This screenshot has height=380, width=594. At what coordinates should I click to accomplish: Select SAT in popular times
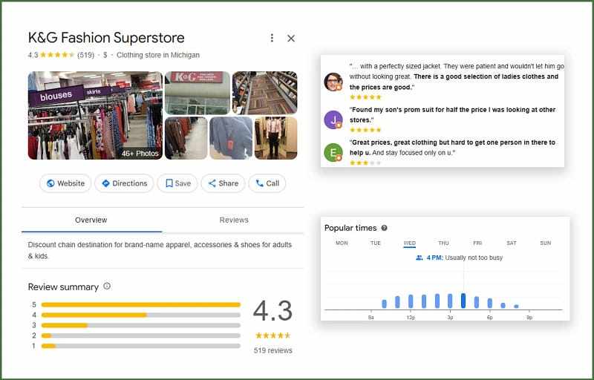click(x=512, y=243)
